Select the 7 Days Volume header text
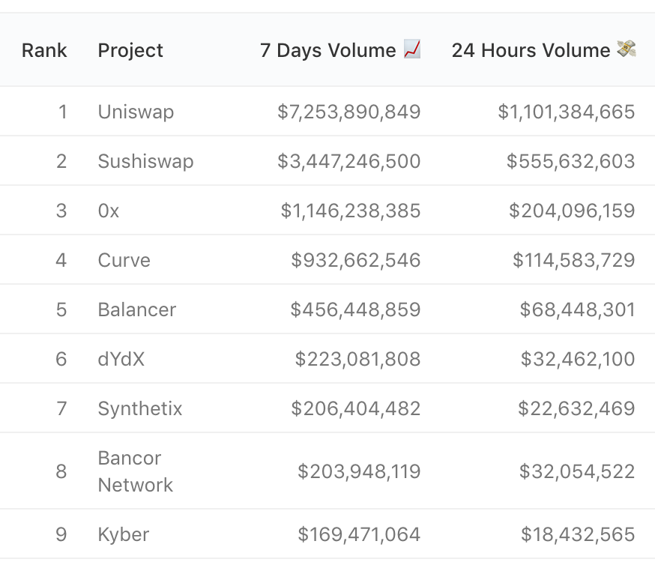Viewport: 655px width, 571px height. (327, 50)
